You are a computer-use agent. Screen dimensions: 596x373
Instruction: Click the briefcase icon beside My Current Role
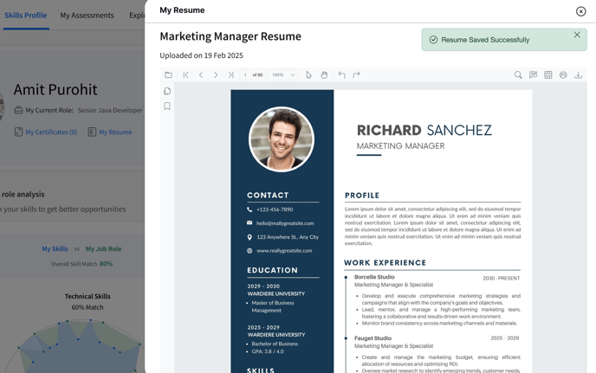pos(19,110)
